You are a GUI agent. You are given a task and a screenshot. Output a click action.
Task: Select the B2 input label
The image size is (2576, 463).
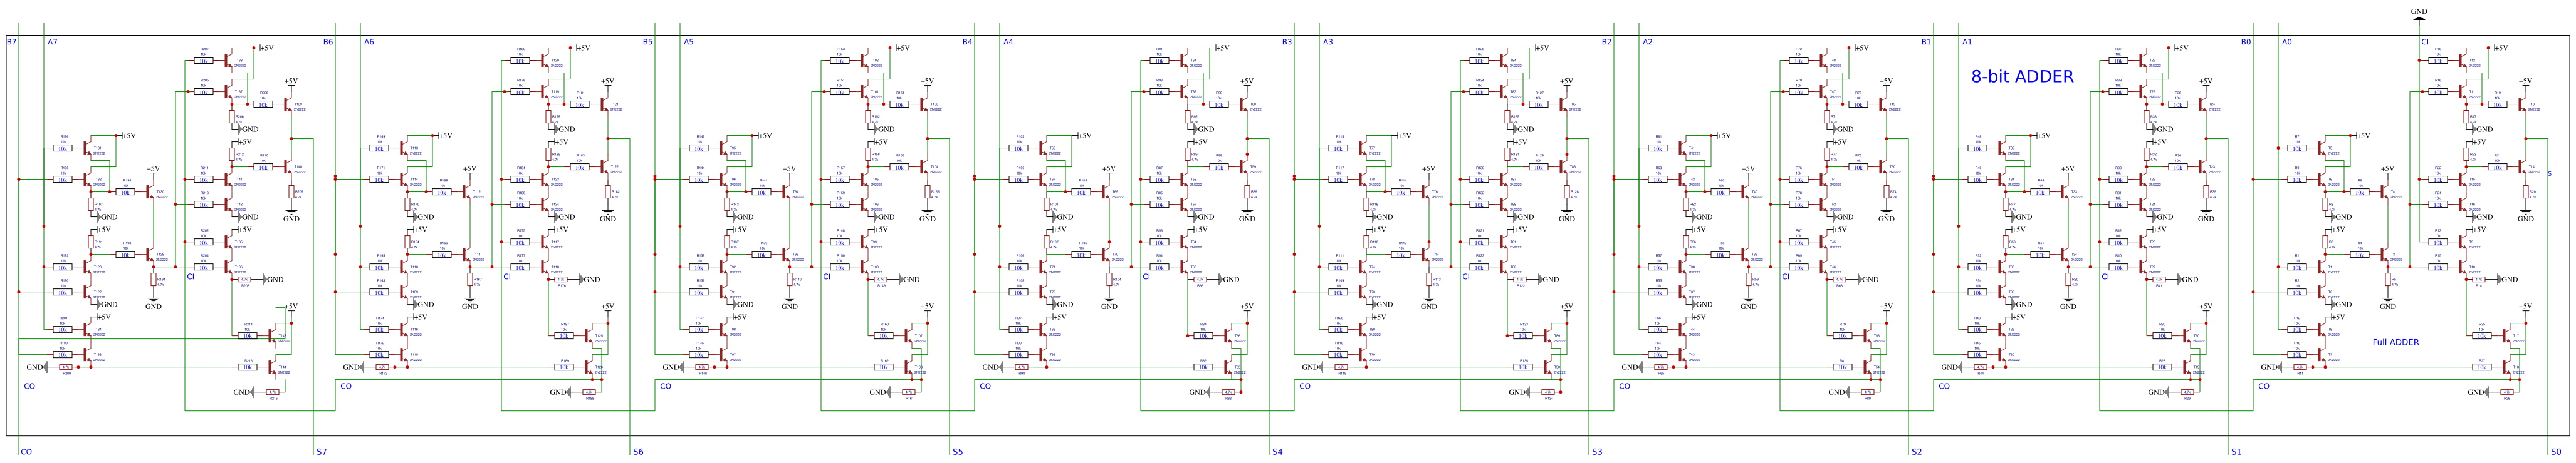(x=1607, y=42)
